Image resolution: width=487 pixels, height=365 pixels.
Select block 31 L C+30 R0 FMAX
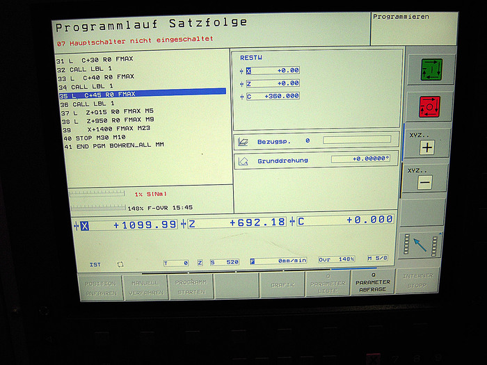point(95,60)
